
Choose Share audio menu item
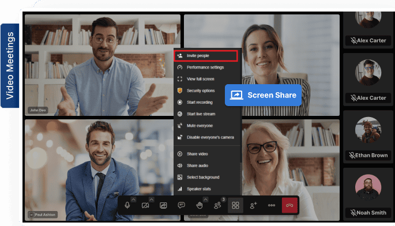[207, 165]
